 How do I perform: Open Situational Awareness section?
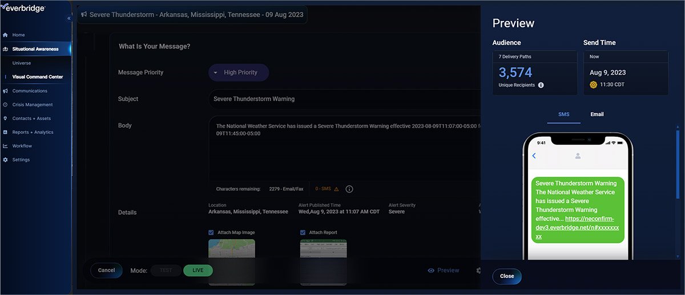[35, 49]
